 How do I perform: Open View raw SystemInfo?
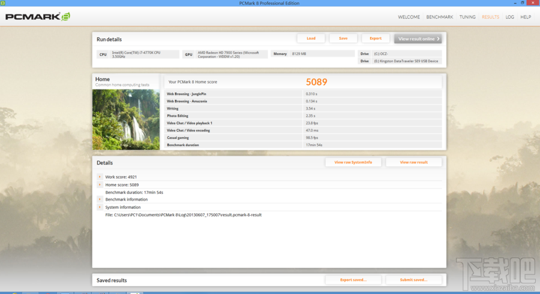pos(353,162)
